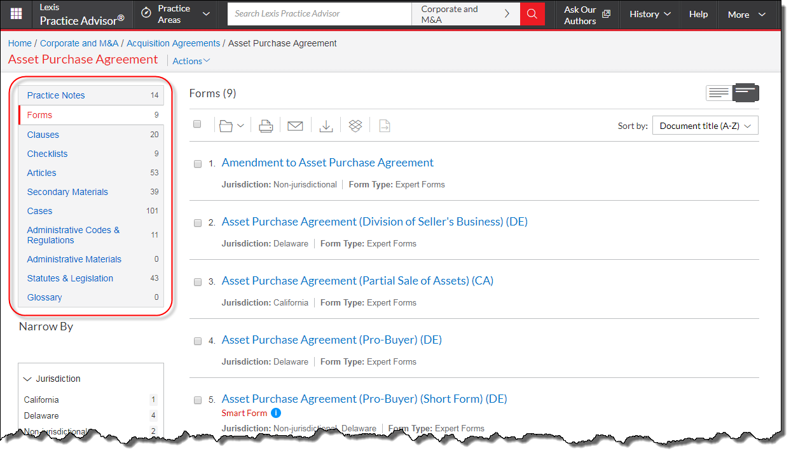Click the Practice Areas compass icon
This screenshot has width=791, height=458.
pyautogui.click(x=146, y=13)
